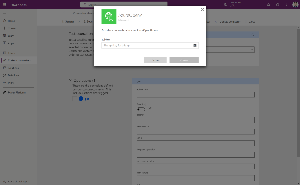Toggle the Raw Body switch
The image size is (300, 185).
tap(141, 109)
